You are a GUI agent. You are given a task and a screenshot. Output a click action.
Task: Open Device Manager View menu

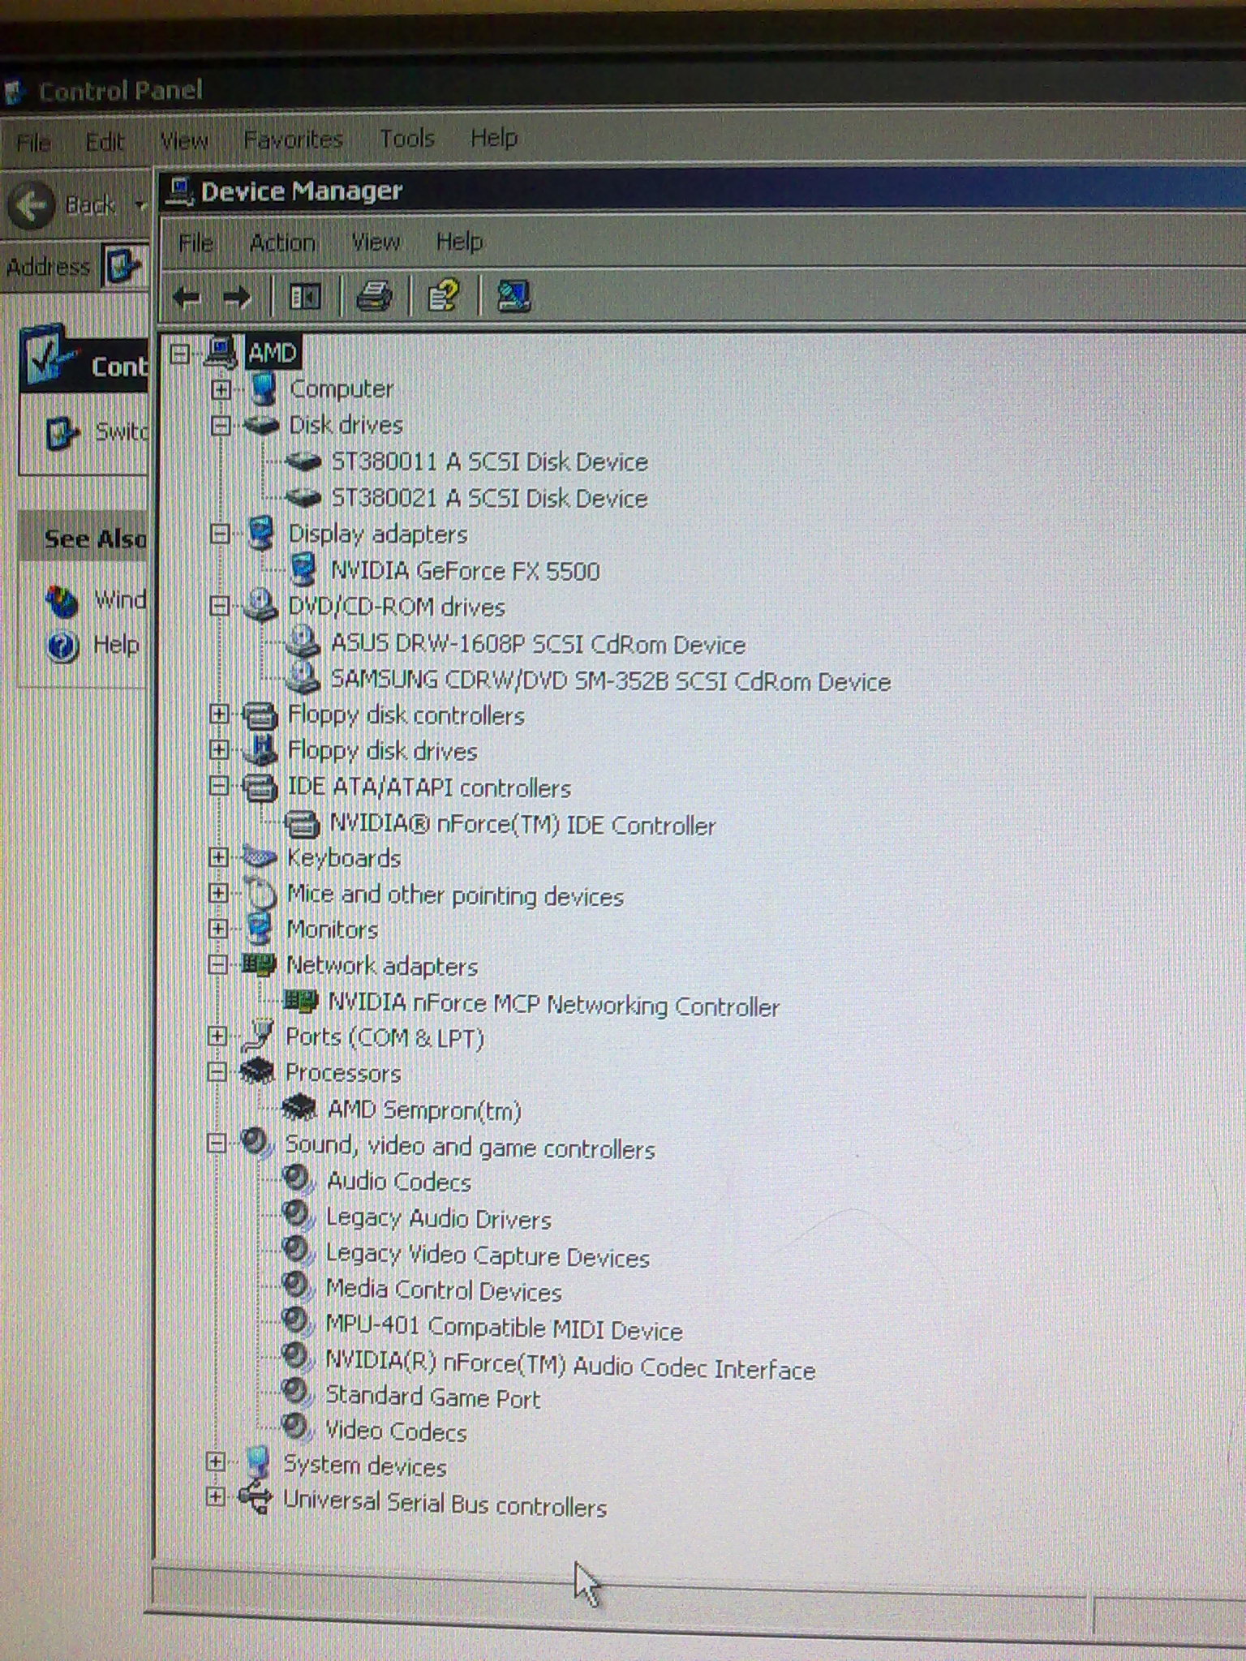coord(376,242)
